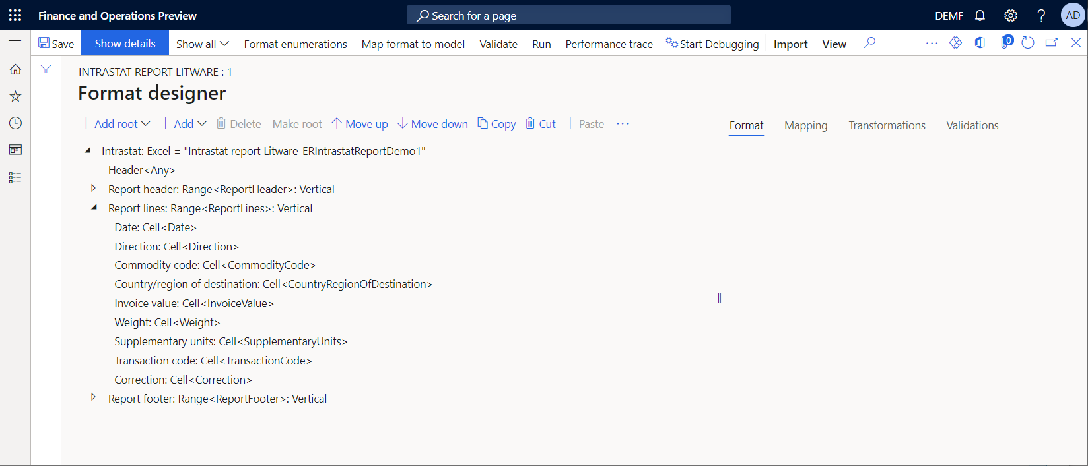1088x466 pixels.
Task: Click Paste in the toolbar
Action: (585, 124)
